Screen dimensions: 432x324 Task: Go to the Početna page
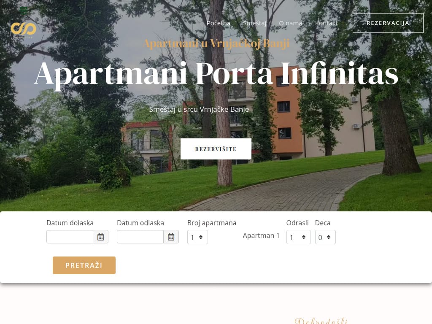click(219, 23)
